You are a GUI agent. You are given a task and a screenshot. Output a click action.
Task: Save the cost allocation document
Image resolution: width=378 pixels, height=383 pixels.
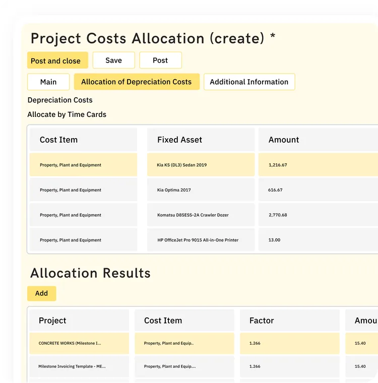pos(113,60)
